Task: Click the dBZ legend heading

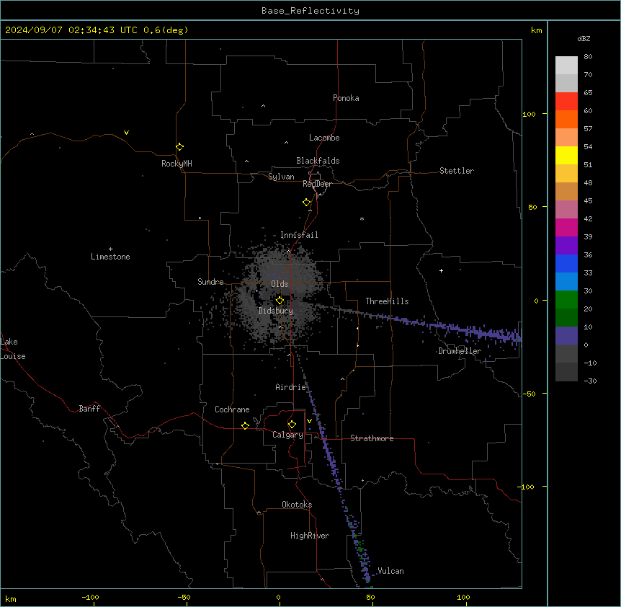Action: (584, 38)
